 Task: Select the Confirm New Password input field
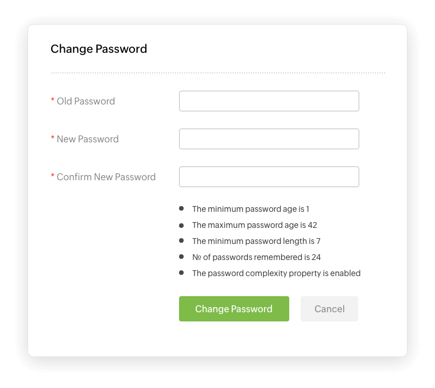(269, 177)
